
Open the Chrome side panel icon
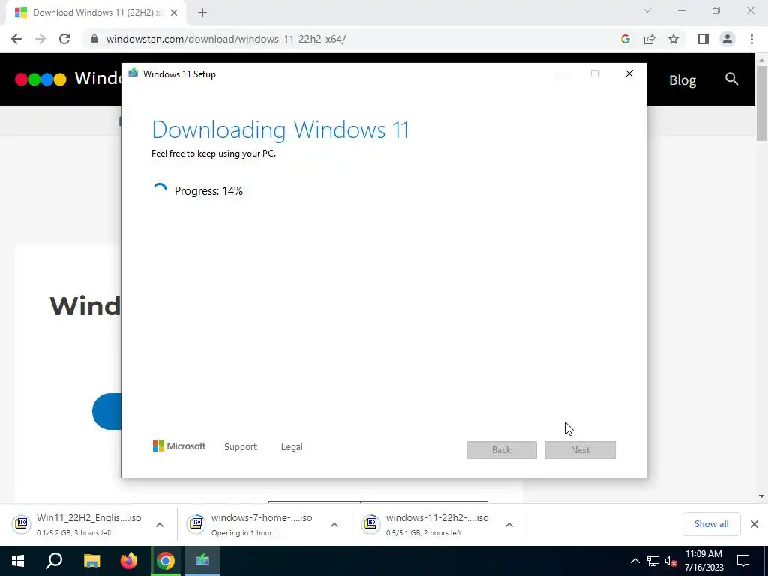[x=703, y=39]
